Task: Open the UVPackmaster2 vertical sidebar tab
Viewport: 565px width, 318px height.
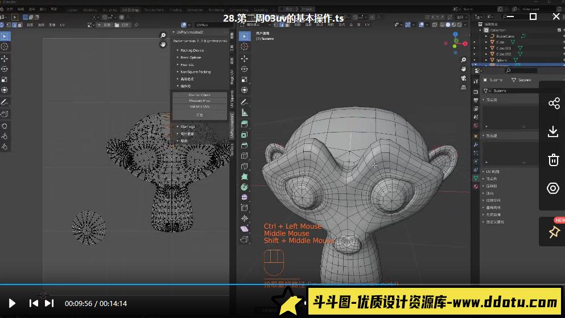Action: [x=232, y=125]
